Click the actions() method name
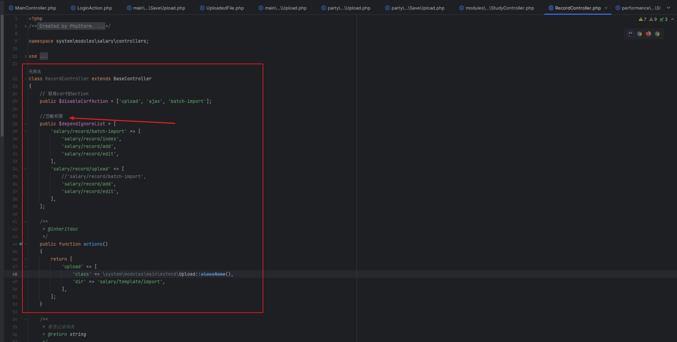Image resolution: width=677 pixels, height=342 pixels. pyautogui.click(x=93, y=244)
